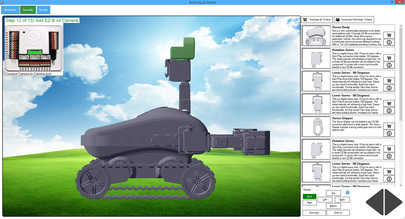Click the "Rover Body" title text
405x219 pixels.
coord(341,27)
